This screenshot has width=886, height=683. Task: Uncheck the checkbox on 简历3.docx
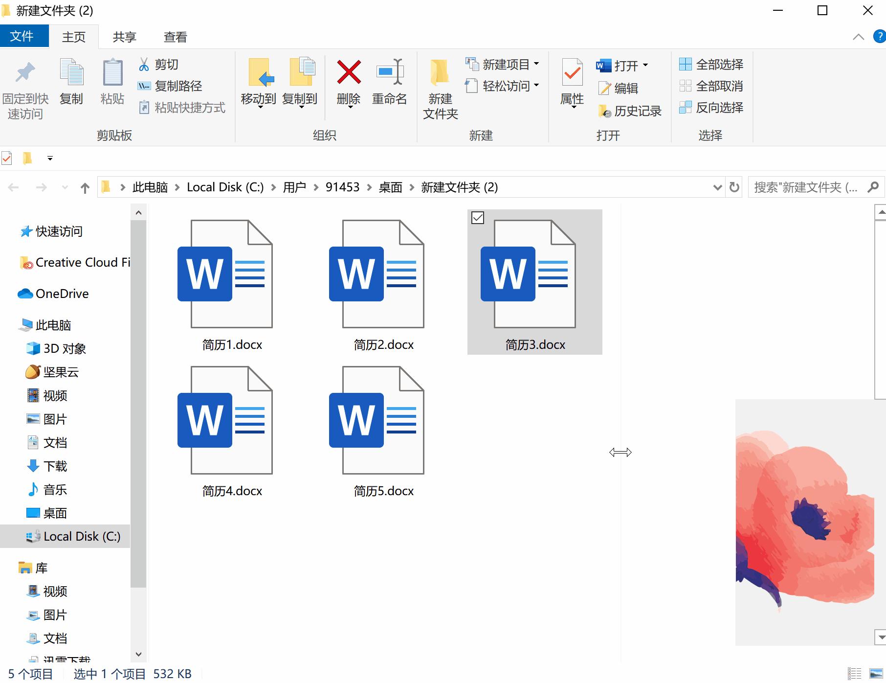click(x=477, y=218)
